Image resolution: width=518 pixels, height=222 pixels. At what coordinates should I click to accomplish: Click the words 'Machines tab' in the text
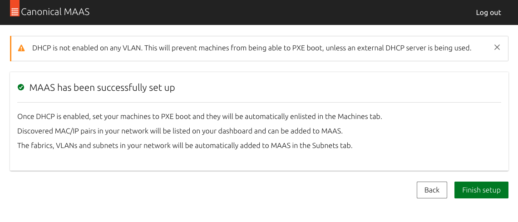click(x=360, y=117)
